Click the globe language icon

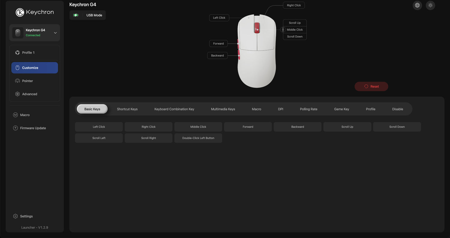tap(417, 5)
